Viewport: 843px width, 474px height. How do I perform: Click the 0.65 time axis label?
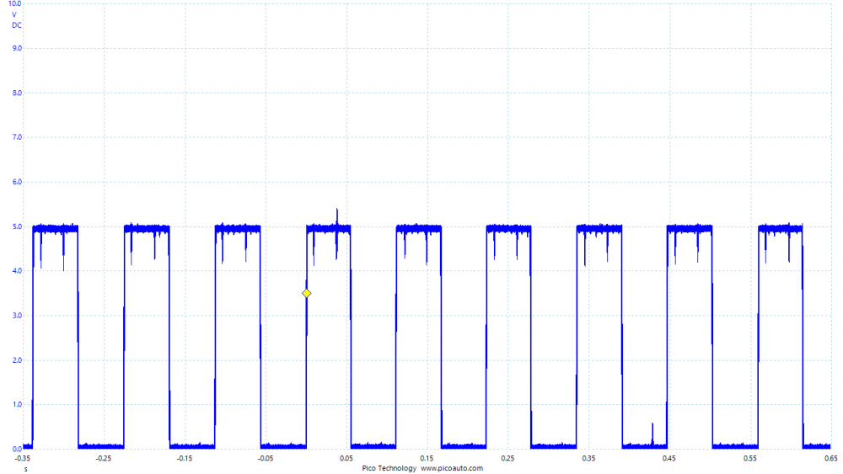tap(830, 459)
